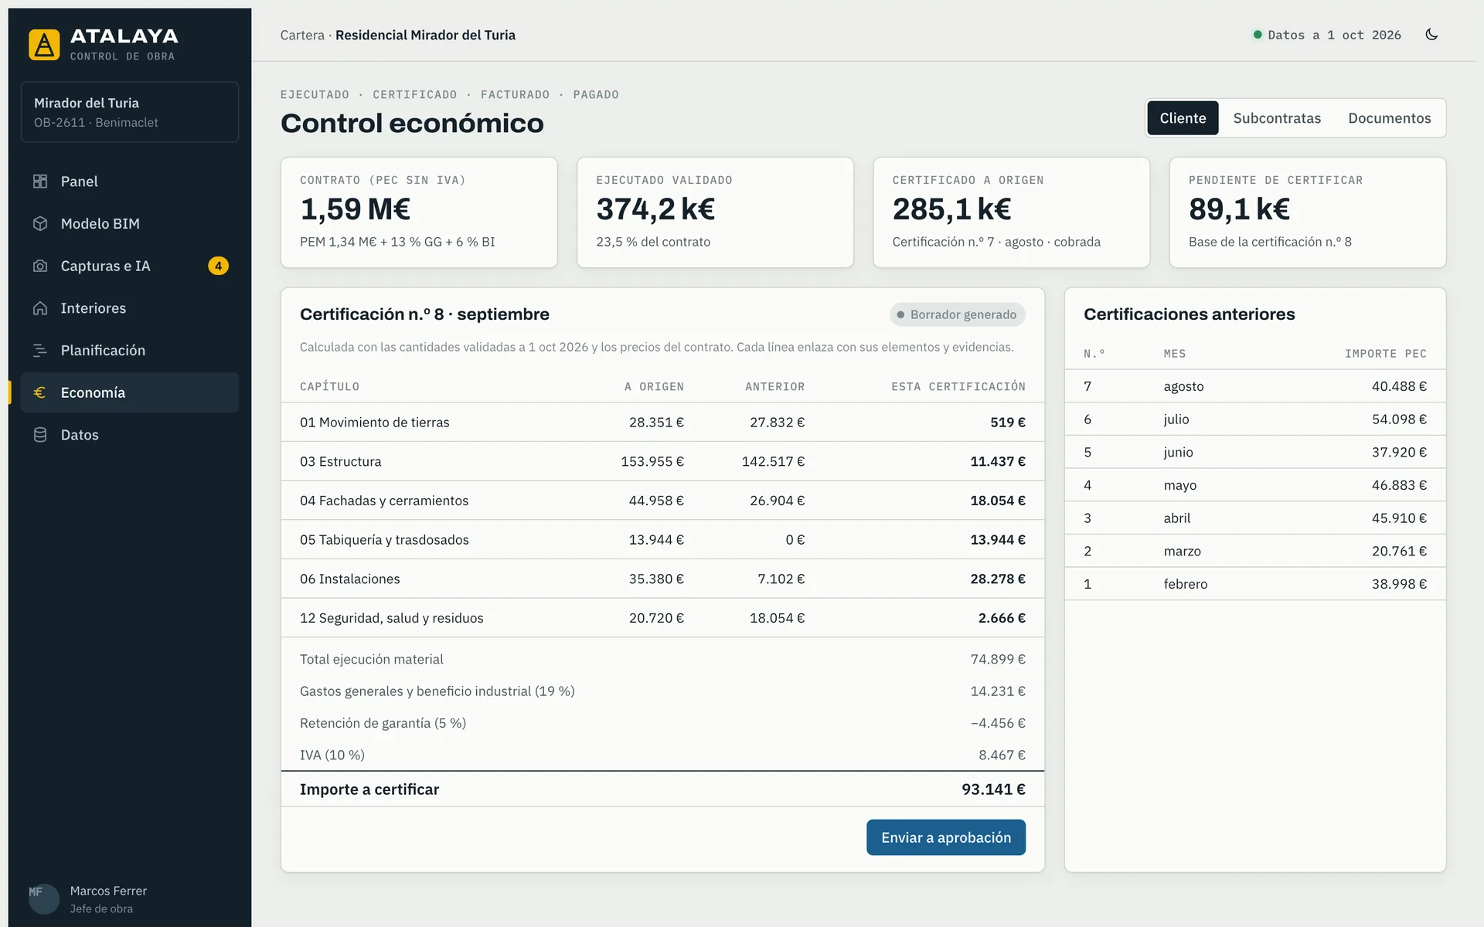This screenshot has height=927, width=1484.
Task: Click the 06 Instalaciones chapter line
Action: pyautogui.click(x=662, y=579)
